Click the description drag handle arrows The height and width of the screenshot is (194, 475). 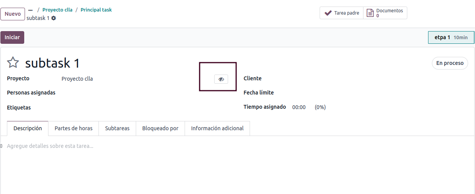2,146
